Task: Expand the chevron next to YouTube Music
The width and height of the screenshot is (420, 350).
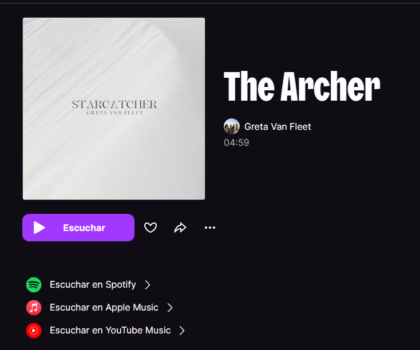Action: (182, 331)
